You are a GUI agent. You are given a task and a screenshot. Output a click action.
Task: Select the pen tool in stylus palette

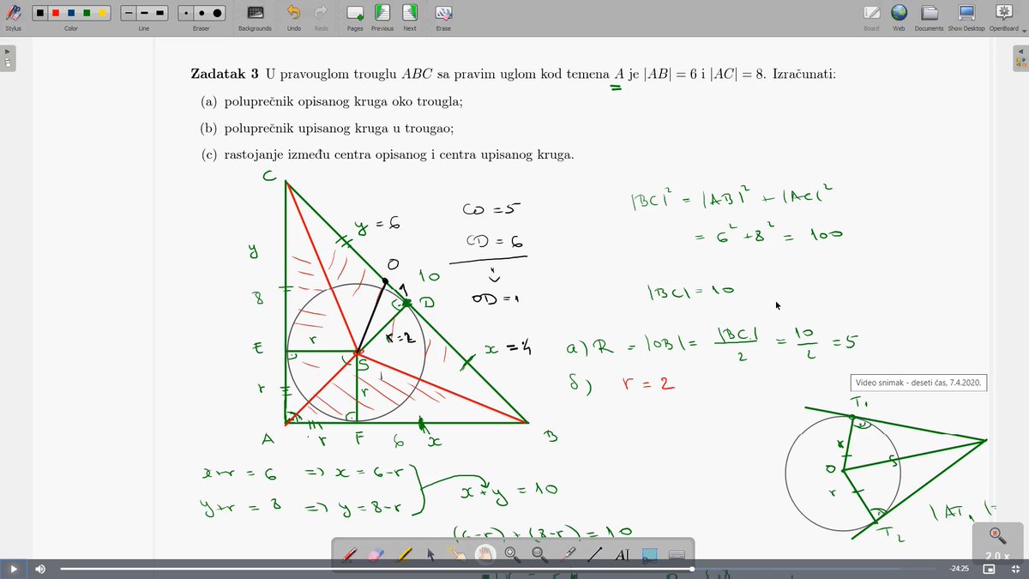click(350, 554)
